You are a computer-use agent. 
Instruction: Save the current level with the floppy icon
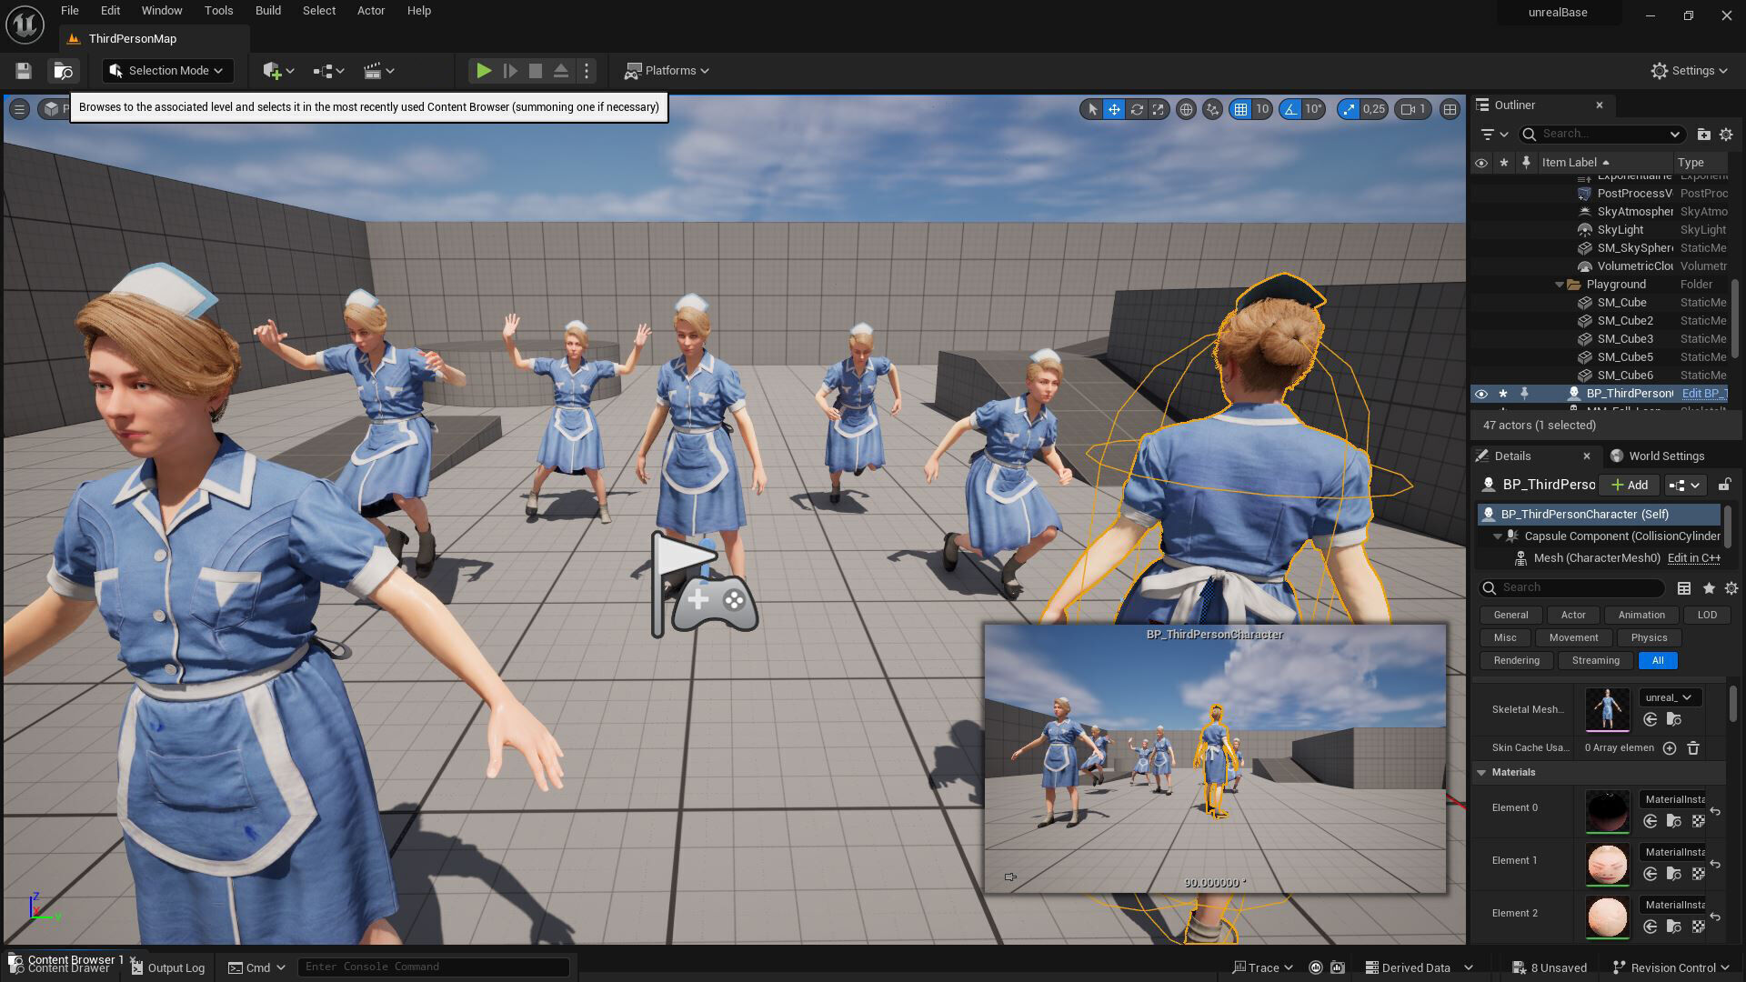pyautogui.click(x=24, y=71)
